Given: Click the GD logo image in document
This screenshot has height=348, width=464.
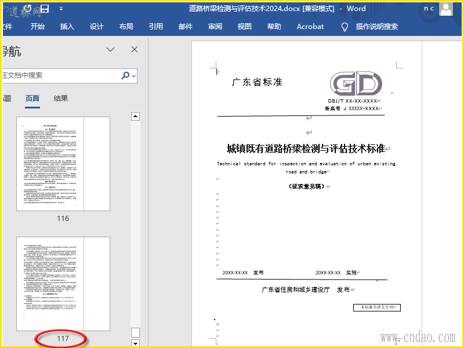Looking at the screenshot, I should 356,84.
